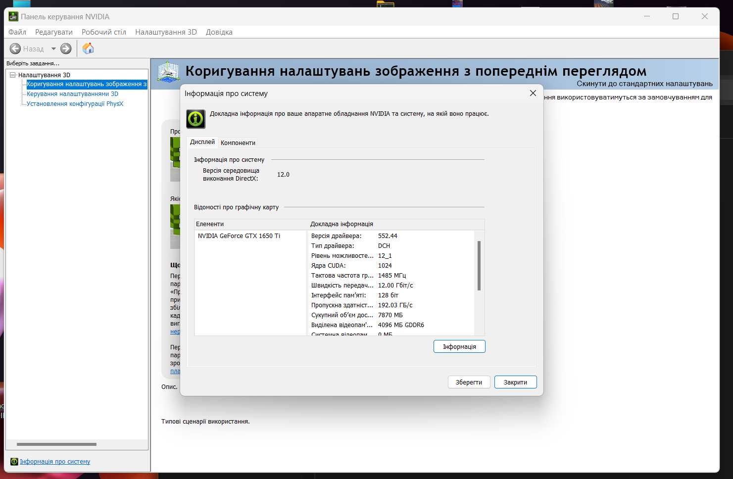Click driver version value 552.44

click(388, 236)
